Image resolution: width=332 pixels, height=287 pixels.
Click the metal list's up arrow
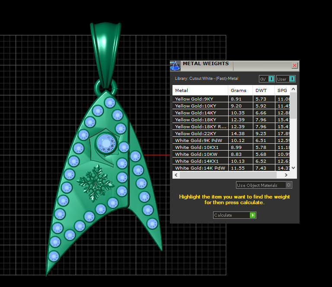coord(293,89)
